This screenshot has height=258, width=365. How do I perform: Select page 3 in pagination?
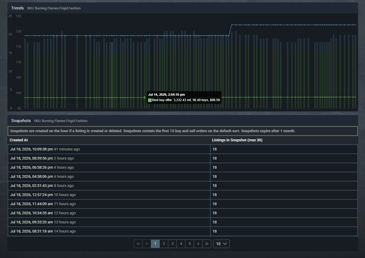(172, 244)
